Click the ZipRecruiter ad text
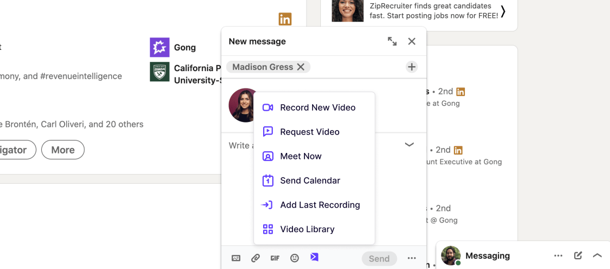Screen dimensions: 610x269 [433, 11]
